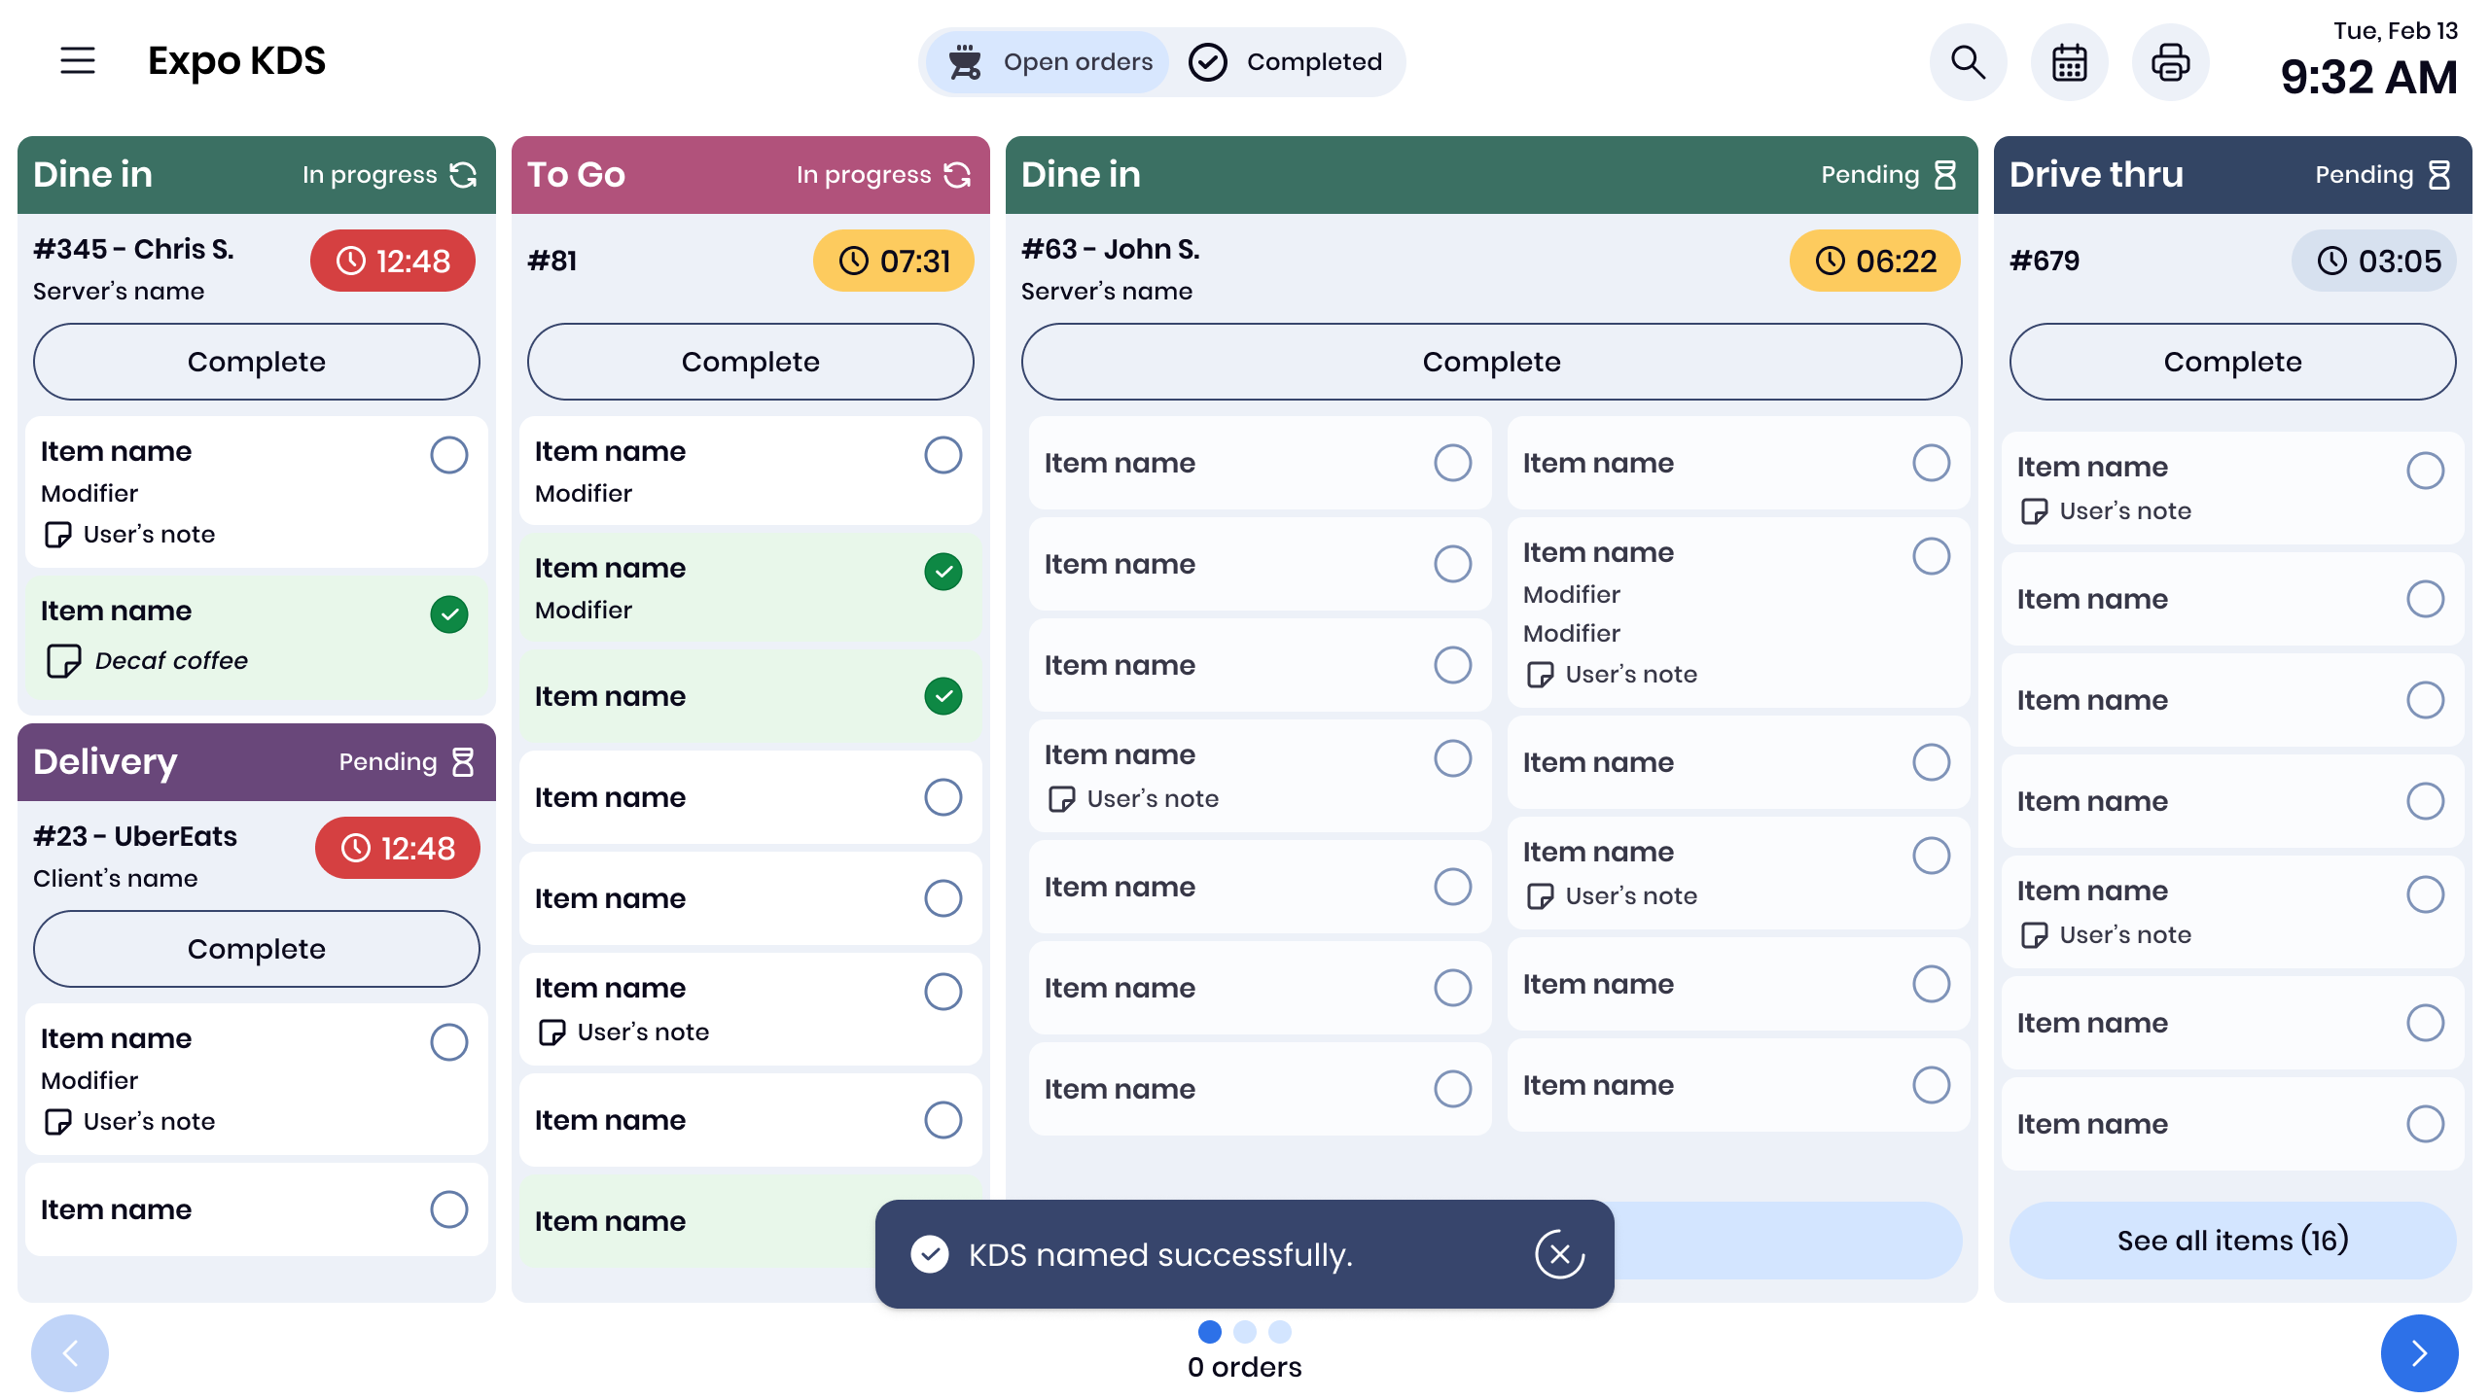
Task: Complete order #63 - John S.
Action: (1491, 362)
